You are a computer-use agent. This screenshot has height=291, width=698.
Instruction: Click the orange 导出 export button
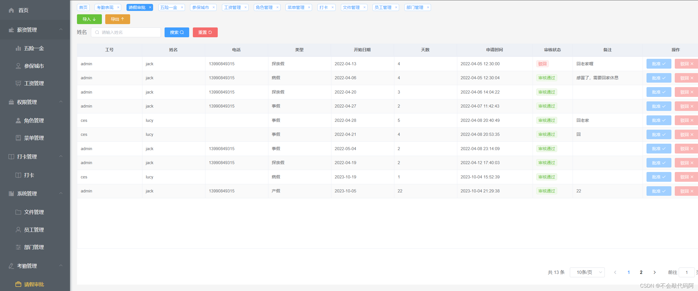pyautogui.click(x=118, y=19)
